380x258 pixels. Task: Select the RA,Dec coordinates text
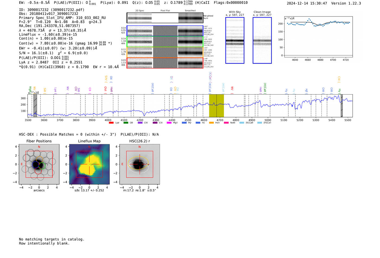49,26
